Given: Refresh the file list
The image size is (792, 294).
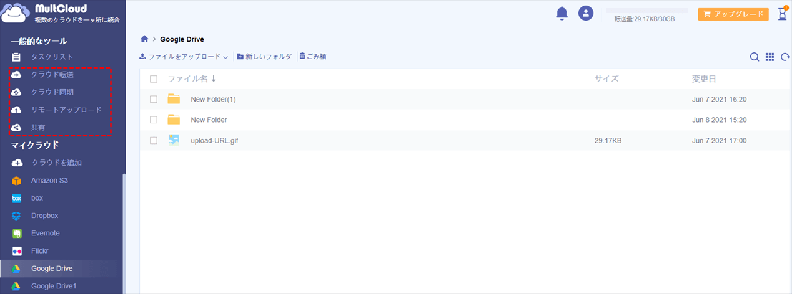Looking at the screenshot, I should [x=785, y=57].
